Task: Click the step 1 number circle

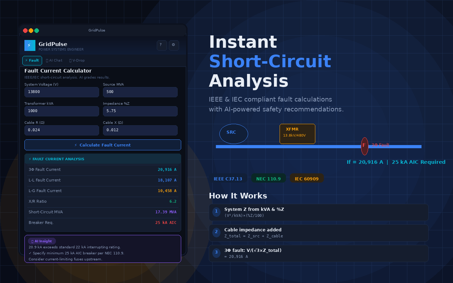Action: (216, 212)
